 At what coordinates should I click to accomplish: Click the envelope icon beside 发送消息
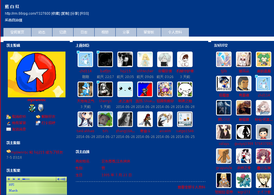[9, 129]
